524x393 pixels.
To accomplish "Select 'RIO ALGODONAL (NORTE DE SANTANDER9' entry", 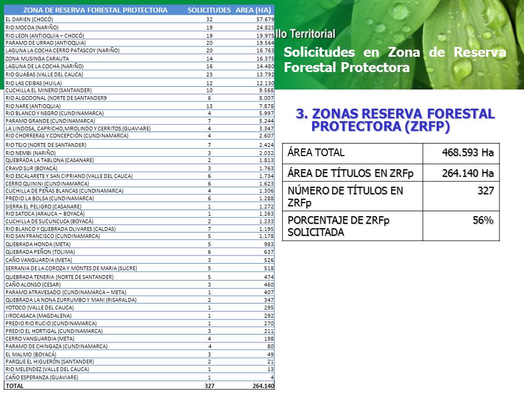I will click(x=56, y=98).
